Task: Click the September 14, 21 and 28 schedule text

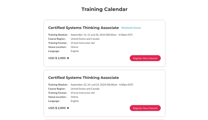Action: coord(101,35)
